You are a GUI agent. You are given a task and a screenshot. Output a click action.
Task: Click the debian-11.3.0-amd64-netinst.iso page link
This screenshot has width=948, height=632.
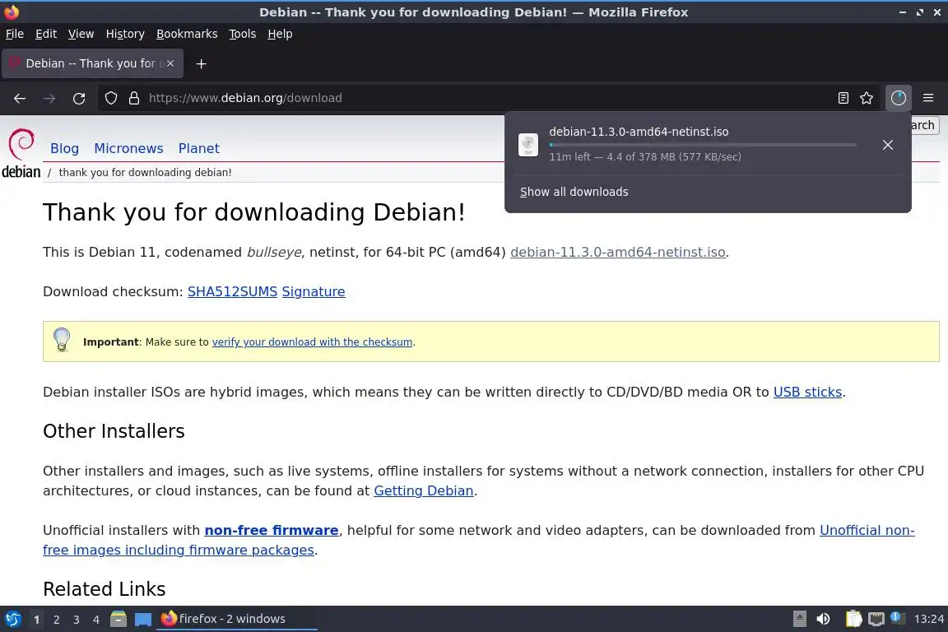coord(618,252)
